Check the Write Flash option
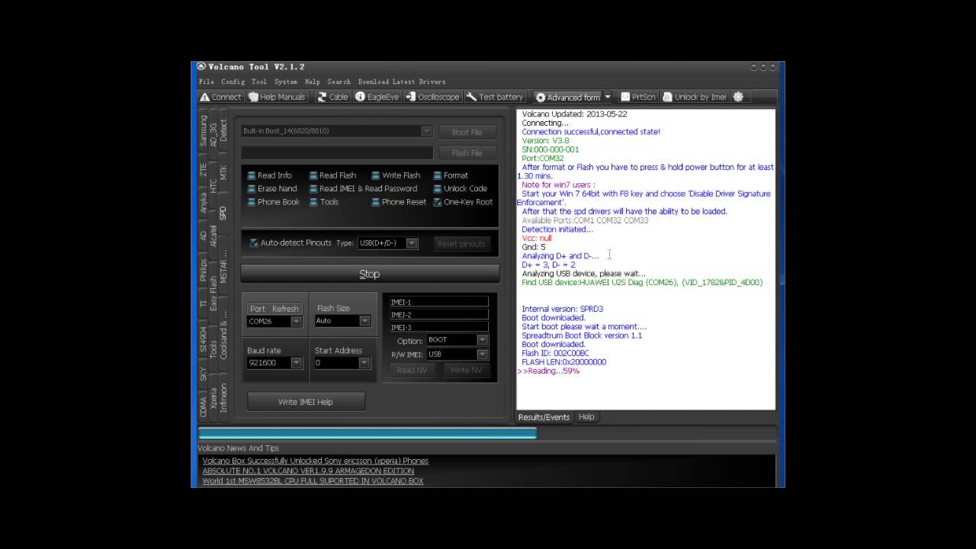Viewport: 976px width, 549px height. tap(376, 175)
